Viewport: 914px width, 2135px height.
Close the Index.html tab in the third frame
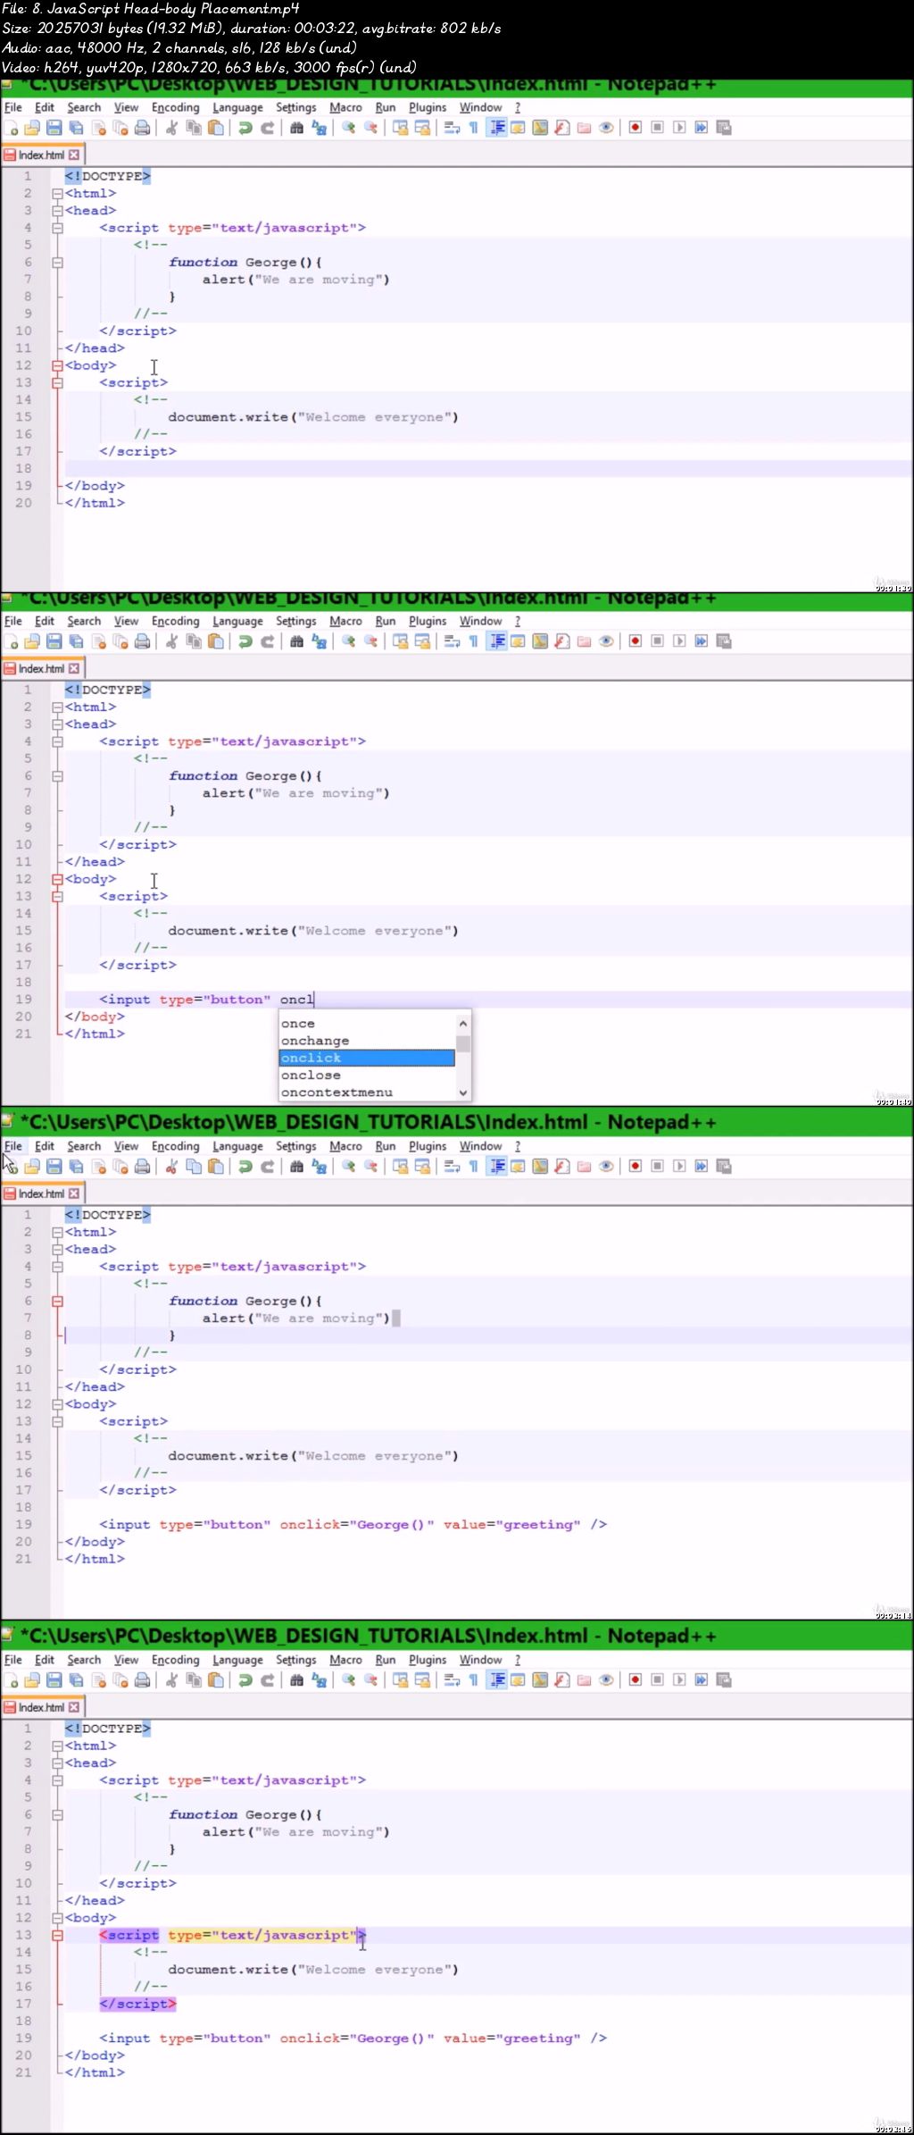74,1193
